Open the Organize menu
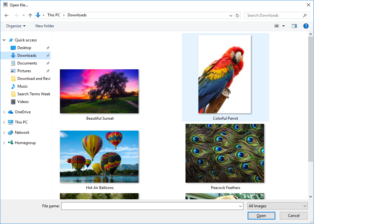 (x=16, y=26)
